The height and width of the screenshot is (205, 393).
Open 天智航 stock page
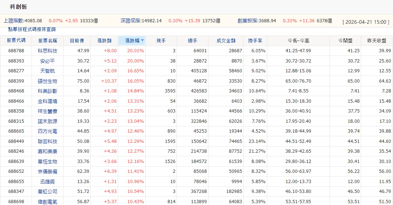(48, 71)
